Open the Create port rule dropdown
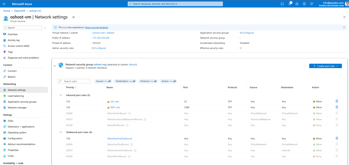Screen dimensions: 349x165 click(325, 66)
